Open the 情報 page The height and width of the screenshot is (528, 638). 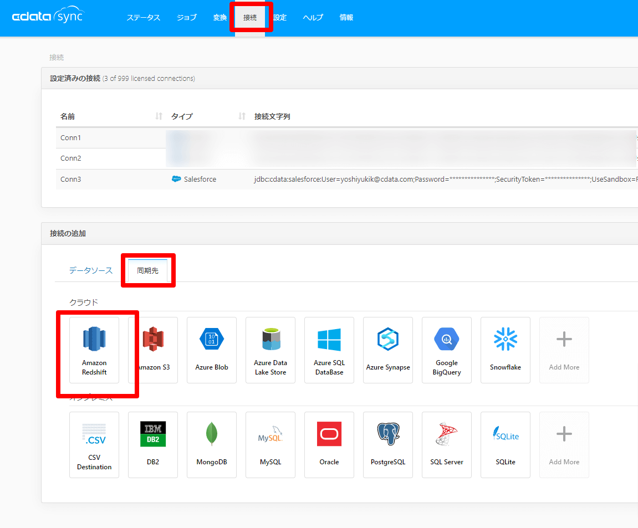point(346,18)
